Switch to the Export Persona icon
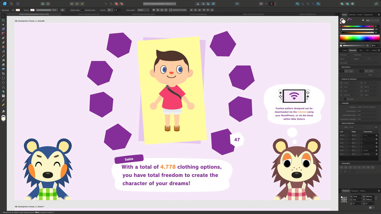The image size is (381, 214). (18, 4)
